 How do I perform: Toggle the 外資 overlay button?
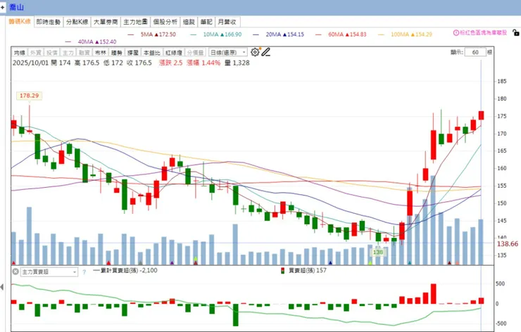tap(35, 53)
